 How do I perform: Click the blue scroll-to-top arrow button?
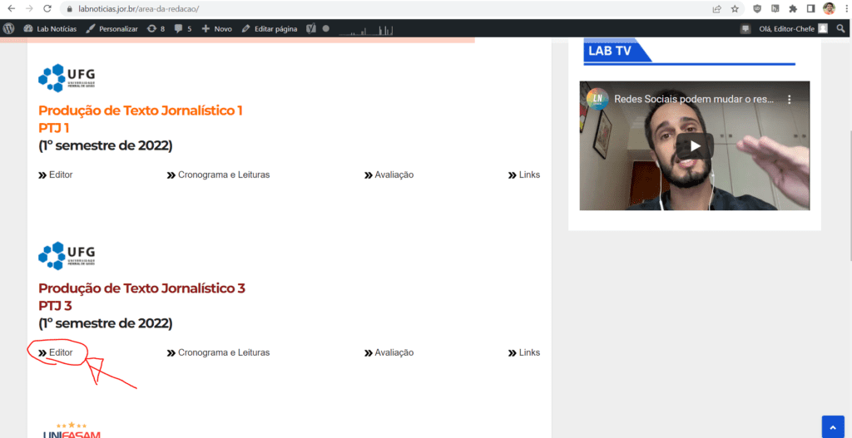[833, 426]
